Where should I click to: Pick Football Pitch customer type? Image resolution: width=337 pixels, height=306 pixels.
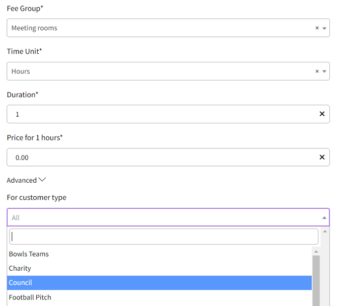click(30, 297)
